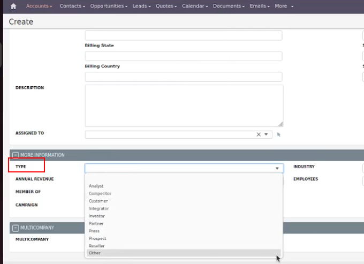Click the Description resize handle
The image size is (364, 264).
(x=280, y=124)
